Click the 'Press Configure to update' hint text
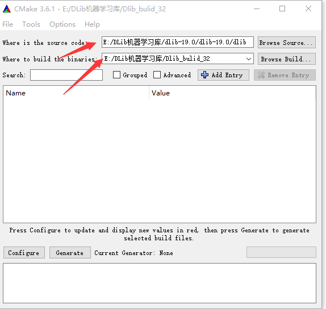Image resolution: width=326 pixels, height=309 pixels. click(159, 234)
